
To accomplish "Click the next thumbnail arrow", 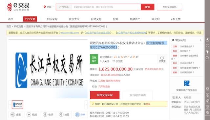I will pos(86,105).
